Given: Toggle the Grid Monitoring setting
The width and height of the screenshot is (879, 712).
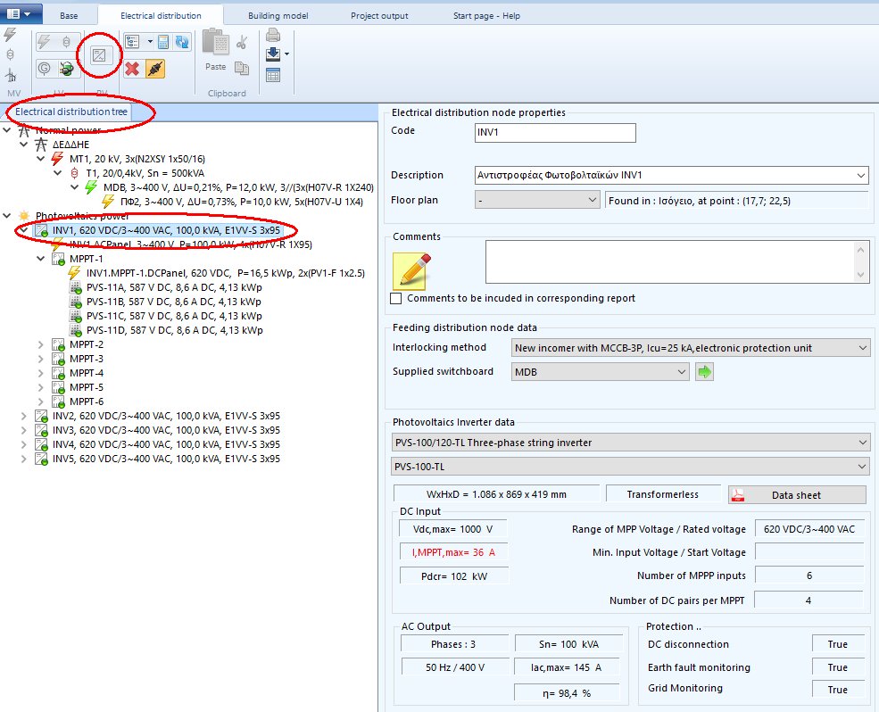Looking at the screenshot, I should 836,689.
